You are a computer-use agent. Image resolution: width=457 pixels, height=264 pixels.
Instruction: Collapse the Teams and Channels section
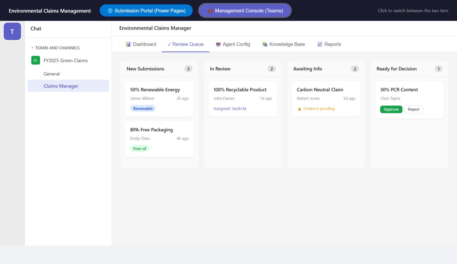pos(32,48)
